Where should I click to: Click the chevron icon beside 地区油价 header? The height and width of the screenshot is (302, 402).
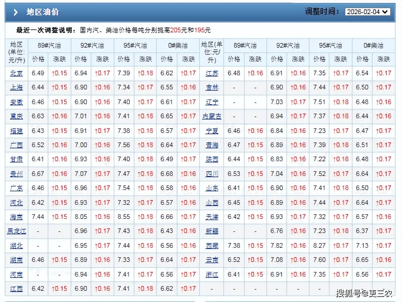click(x=15, y=12)
